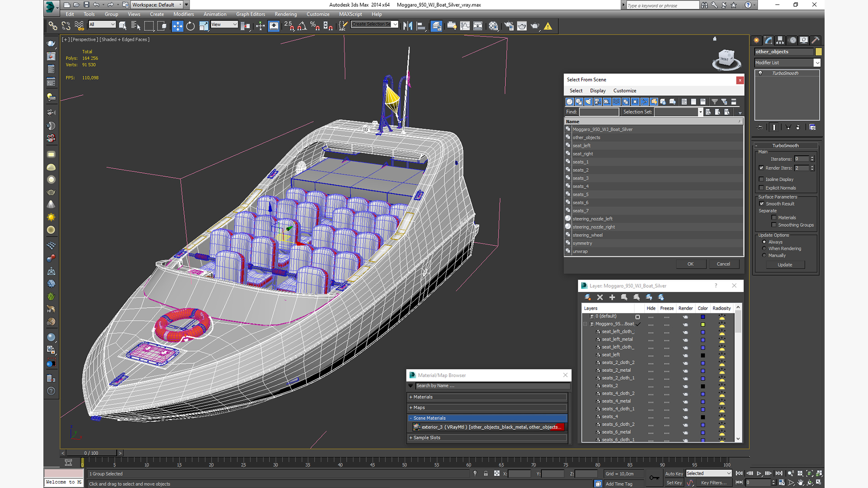The width and height of the screenshot is (868, 488).
Task: Toggle Display Lights filter in Select From Scene
Action: [x=588, y=102]
